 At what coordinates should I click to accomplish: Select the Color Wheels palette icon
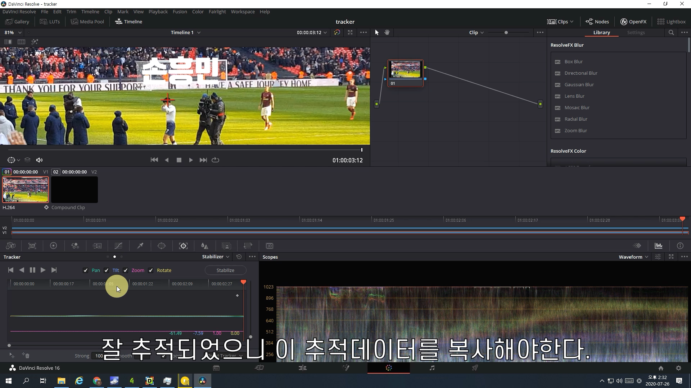pos(53,246)
